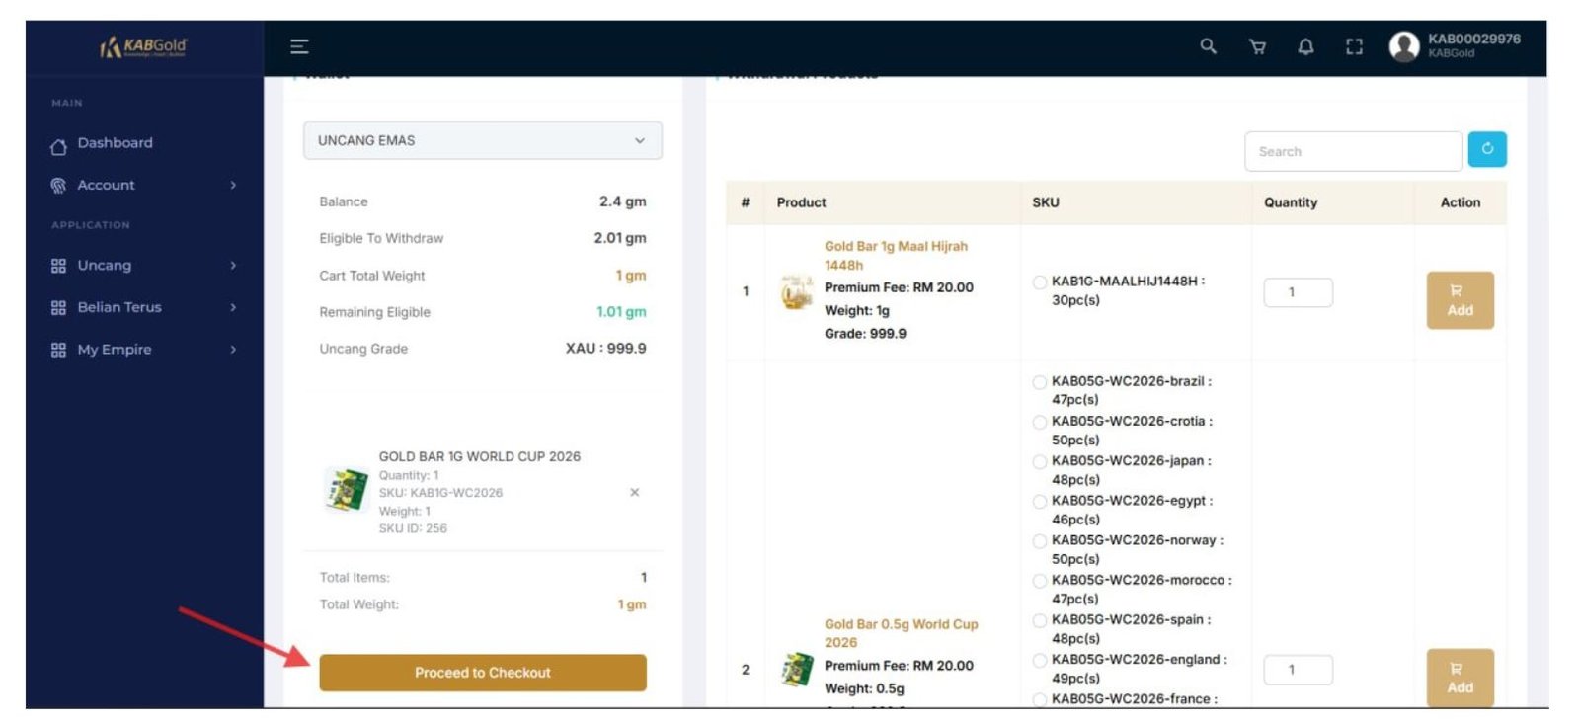Select KAB05G-WC2026-egypt radio
The height and width of the screenshot is (724, 1580).
1039,502
